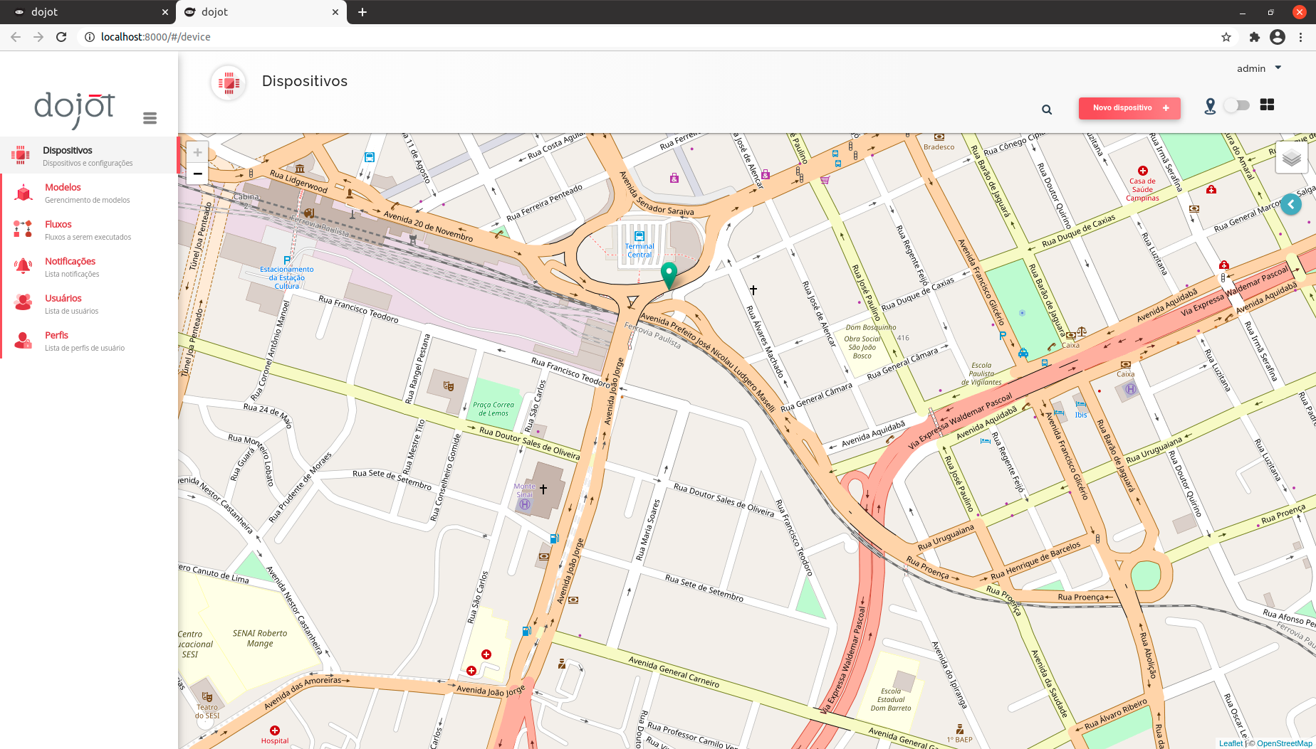Click Novo dispositivo button
This screenshot has width=1316, height=749.
tap(1129, 108)
